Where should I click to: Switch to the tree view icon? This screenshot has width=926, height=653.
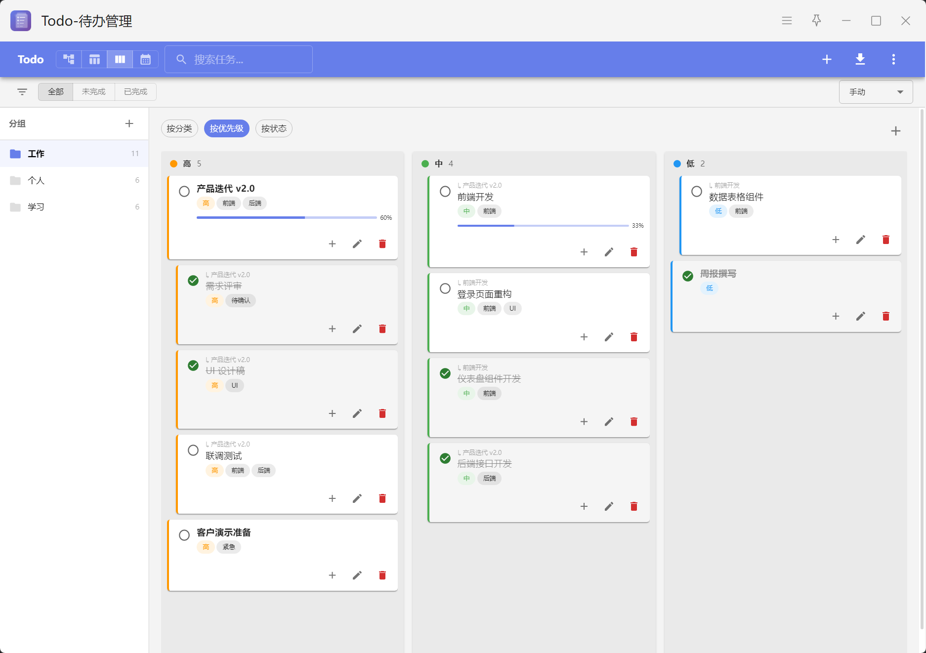[69, 59]
